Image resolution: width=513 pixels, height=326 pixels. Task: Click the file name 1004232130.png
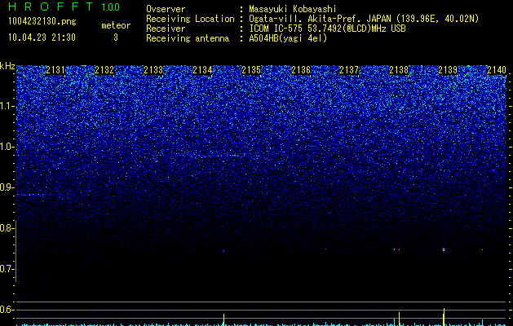coord(42,21)
